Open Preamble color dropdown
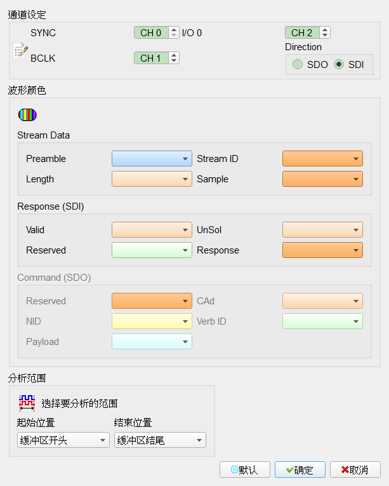389x486 pixels. [x=152, y=158]
